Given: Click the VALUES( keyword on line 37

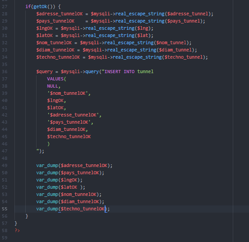Looking at the screenshot, I should point(56,79).
